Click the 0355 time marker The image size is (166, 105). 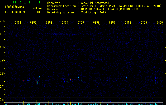pyautogui.click(x=81, y=23)
